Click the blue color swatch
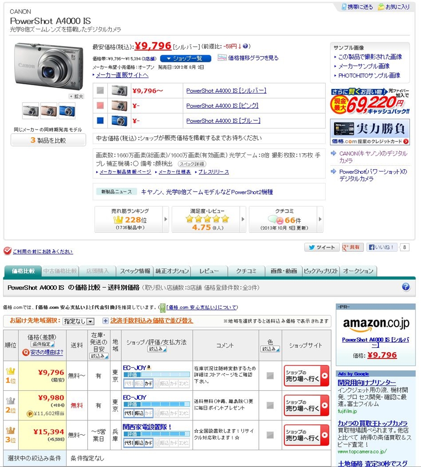 click(x=100, y=120)
